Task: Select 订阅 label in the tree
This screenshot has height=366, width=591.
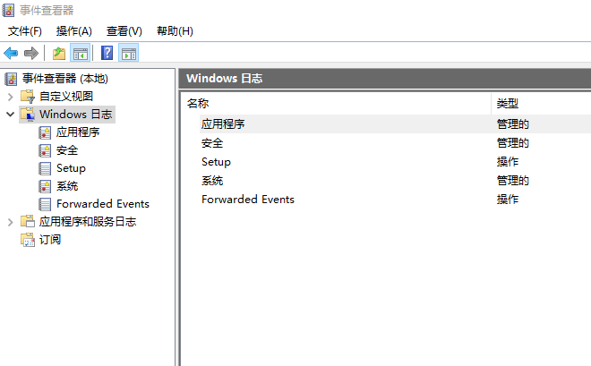Action: (50, 240)
